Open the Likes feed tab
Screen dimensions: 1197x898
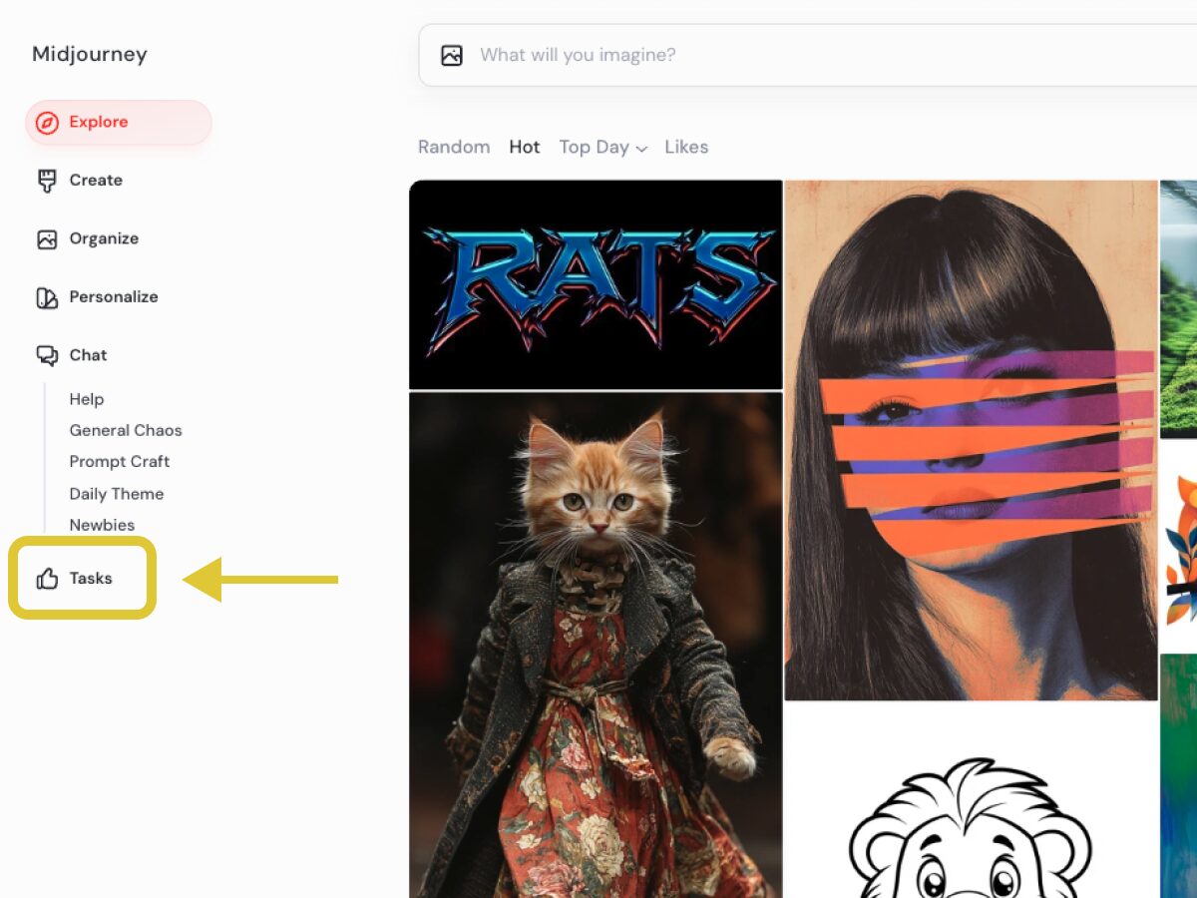pyautogui.click(x=686, y=147)
